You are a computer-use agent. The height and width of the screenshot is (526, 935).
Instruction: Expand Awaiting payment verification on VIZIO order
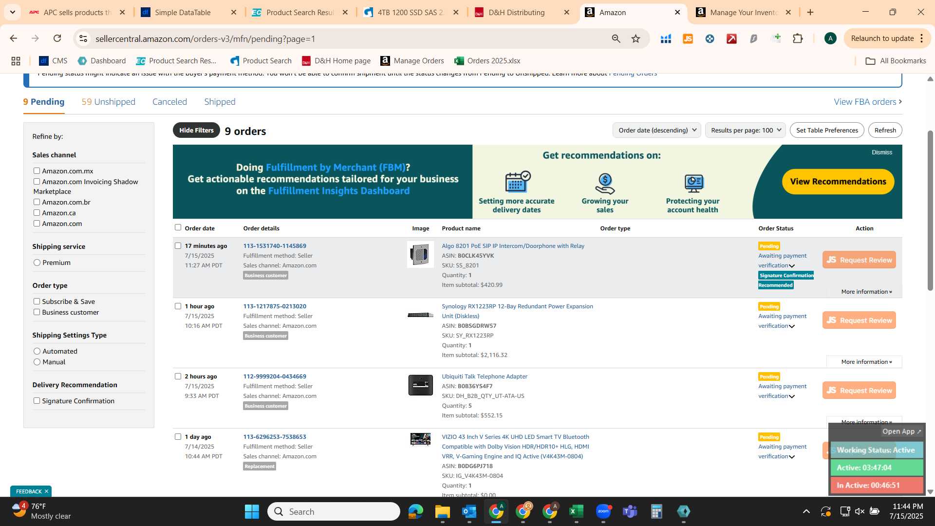pyautogui.click(x=792, y=457)
